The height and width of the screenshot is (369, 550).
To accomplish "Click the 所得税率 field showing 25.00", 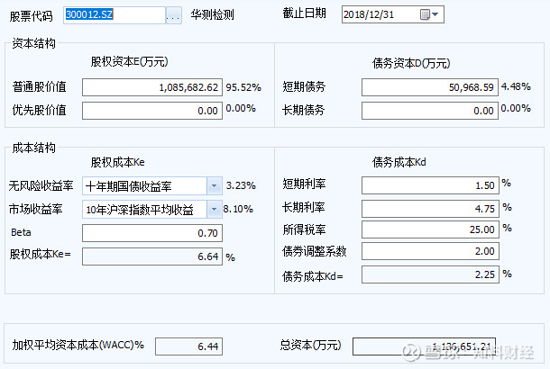I will pos(430,229).
